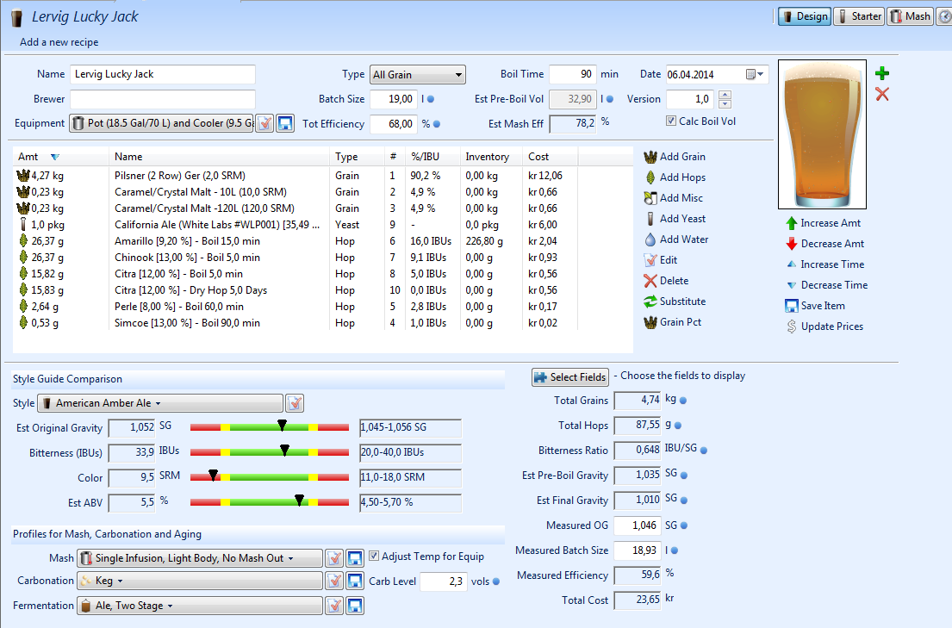Click the green plus add recipe icon
This screenshot has width=952, height=628.
pos(882,74)
